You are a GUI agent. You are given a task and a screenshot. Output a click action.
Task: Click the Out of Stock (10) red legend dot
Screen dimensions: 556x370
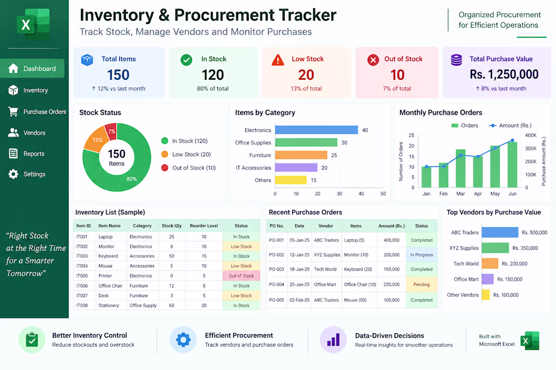pos(165,168)
